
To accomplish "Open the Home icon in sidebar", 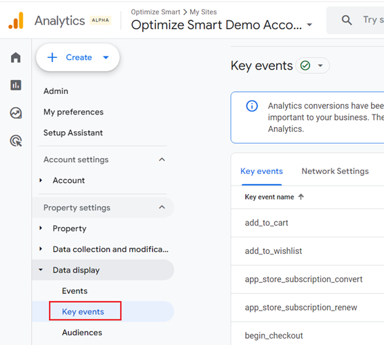I will [x=16, y=57].
